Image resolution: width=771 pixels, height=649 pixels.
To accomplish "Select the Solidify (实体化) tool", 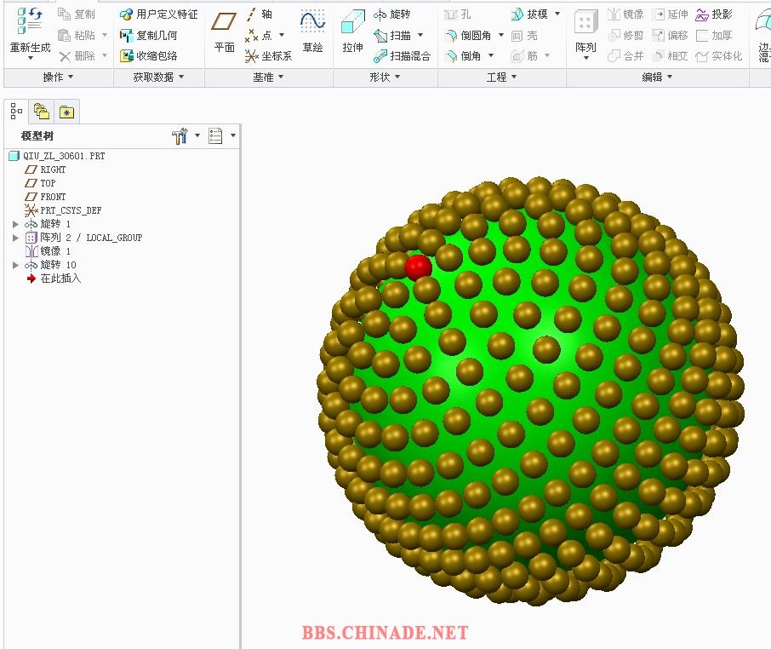I will pos(719,56).
